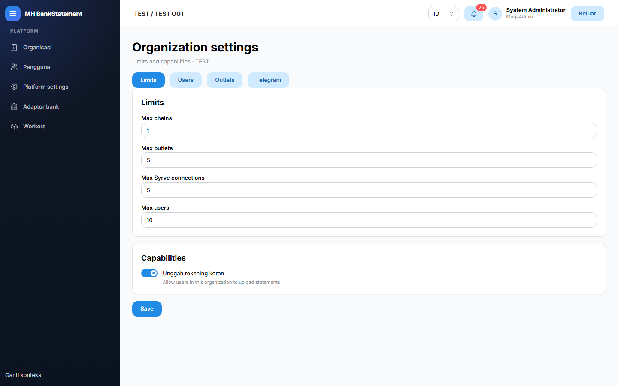Focus the Max chains input field
This screenshot has height=386, width=618.
pyautogui.click(x=369, y=130)
